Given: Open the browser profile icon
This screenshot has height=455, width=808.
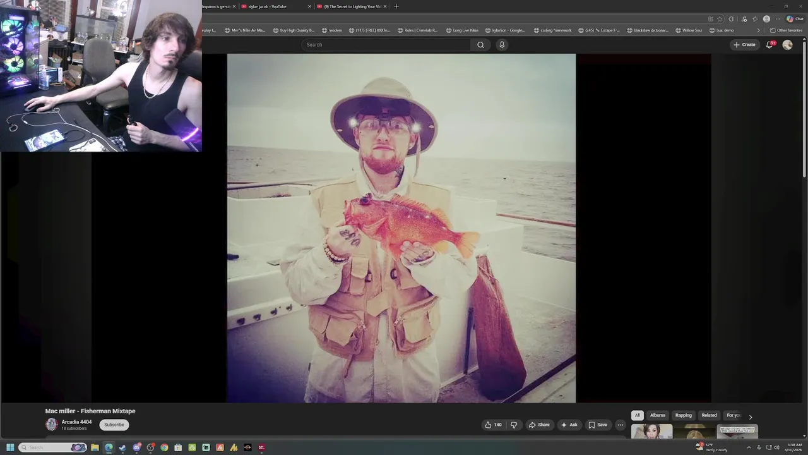Looking at the screenshot, I should click(x=766, y=19).
